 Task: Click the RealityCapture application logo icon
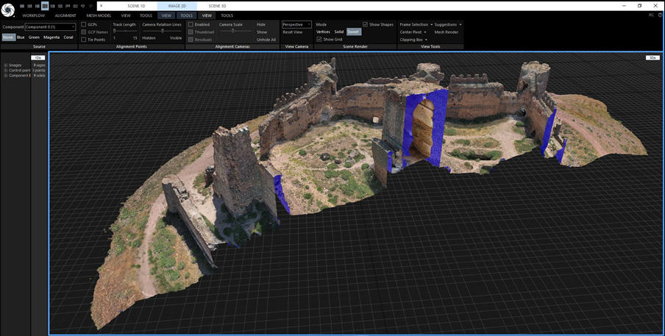coord(8,11)
